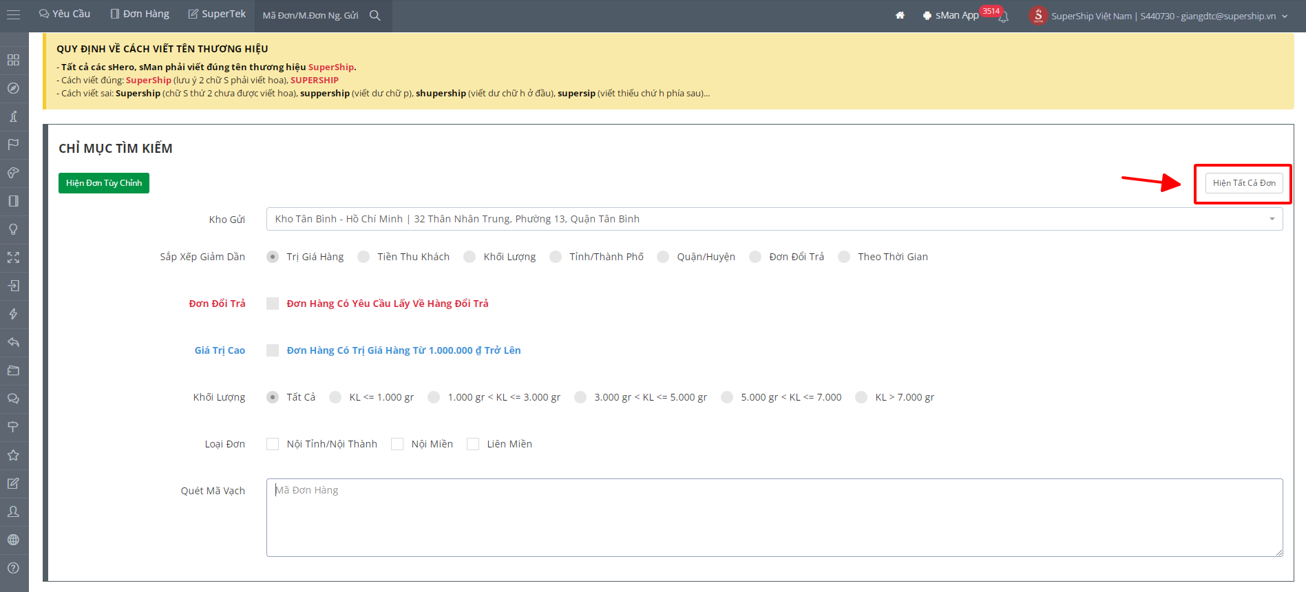Click the paint palette sidebar icon
The height and width of the screenshot is (592, 1306).
point(13,173)
